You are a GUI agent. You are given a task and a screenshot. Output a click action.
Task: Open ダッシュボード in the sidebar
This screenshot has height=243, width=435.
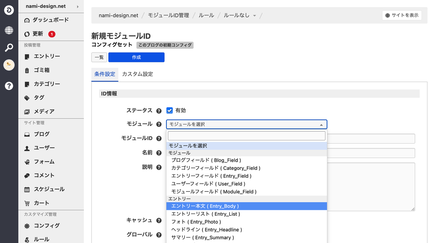(x=51, y=20)
